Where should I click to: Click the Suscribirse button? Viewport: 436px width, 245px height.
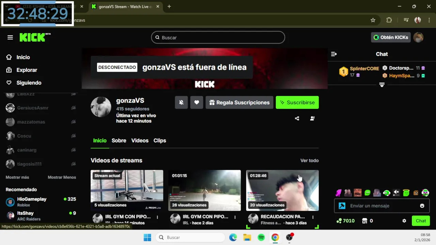pyautogui.click(x=297, y=102)
